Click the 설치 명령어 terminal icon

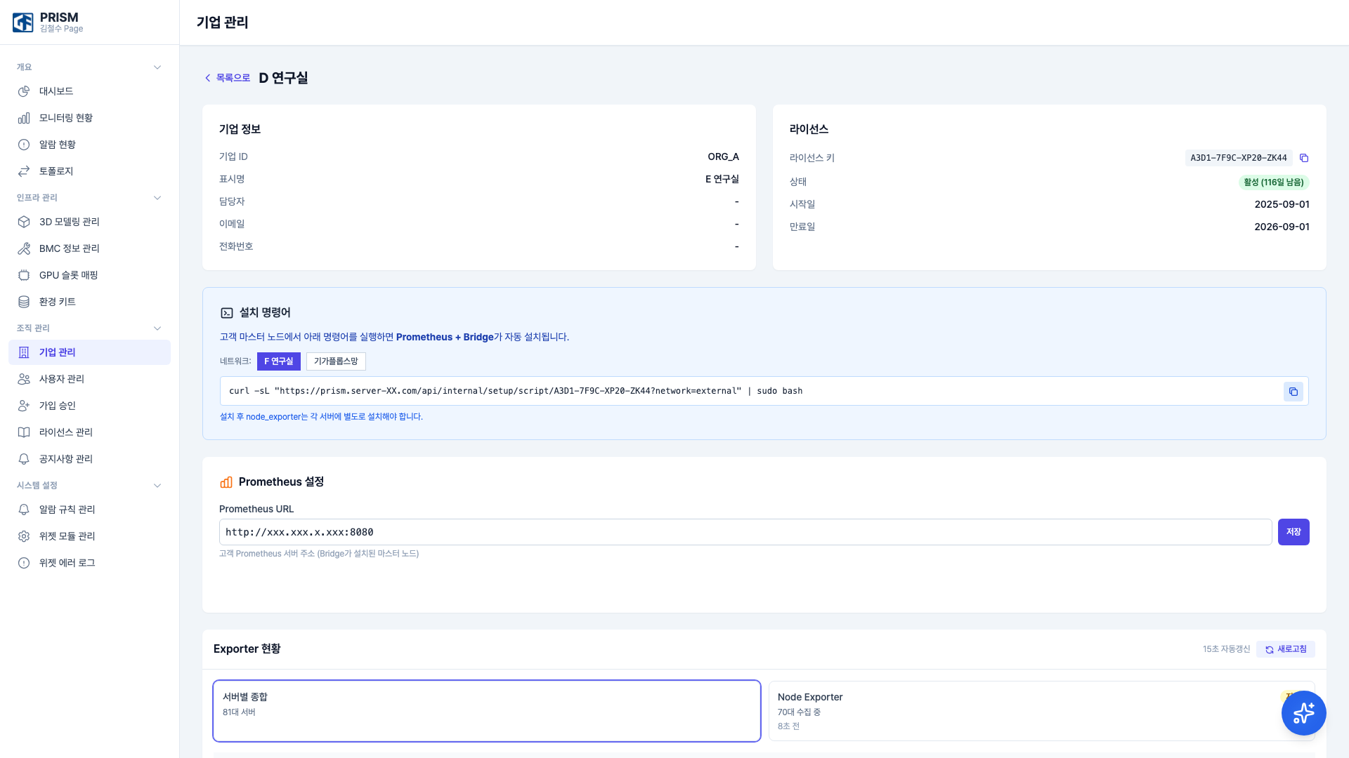[227, 313]
